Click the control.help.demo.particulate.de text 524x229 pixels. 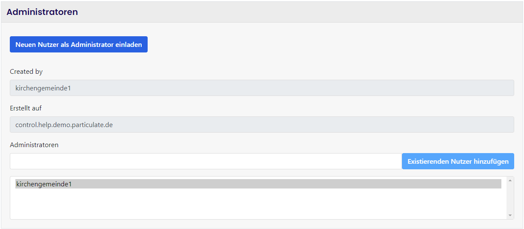pyautogui.click(x=64, y=125)
